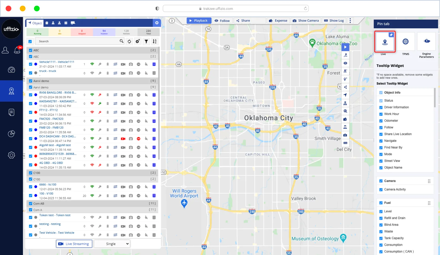Open the reports pie chart sidebar icon

pos(11,134)
